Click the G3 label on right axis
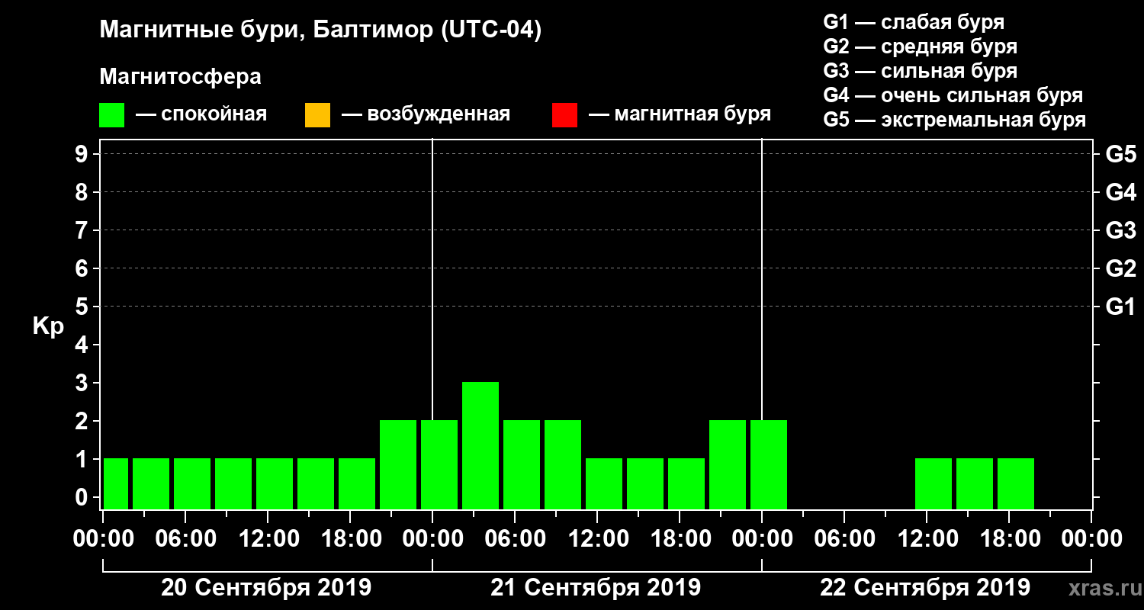The image size is (1144, 610). click(1120, 230)
